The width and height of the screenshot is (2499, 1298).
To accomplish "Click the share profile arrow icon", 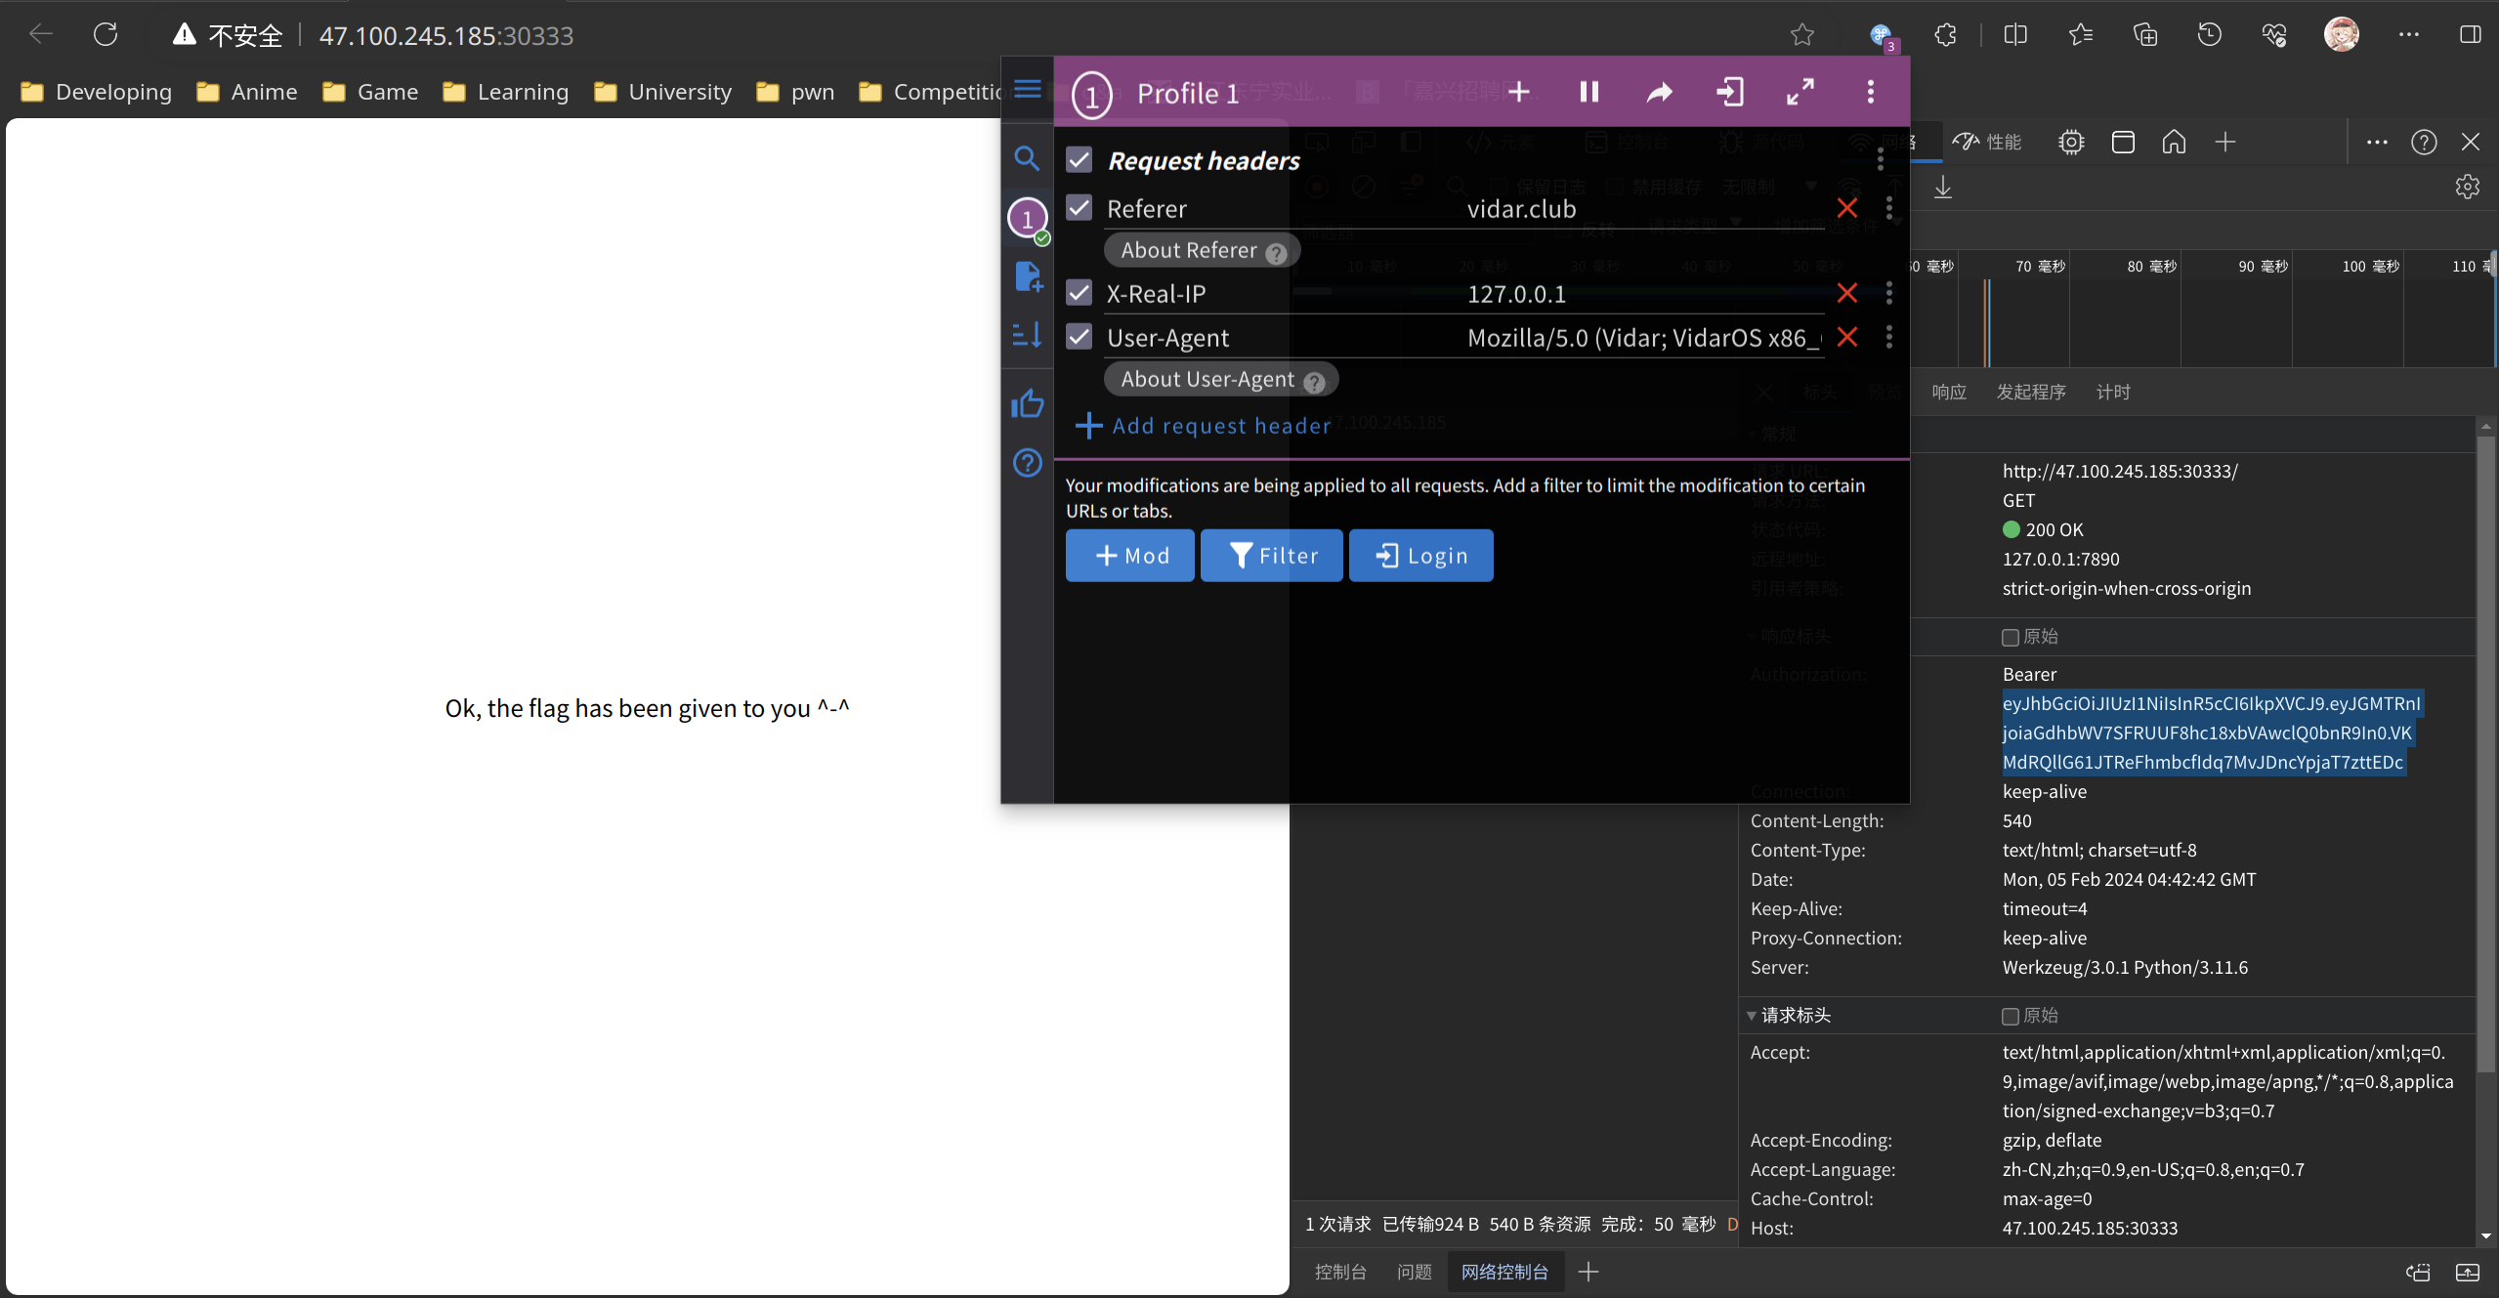I will [1660, 93].
